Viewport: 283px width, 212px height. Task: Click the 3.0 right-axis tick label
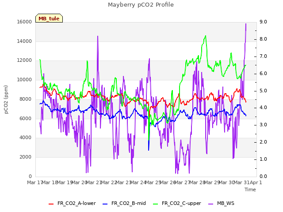[x=263, y=125]
